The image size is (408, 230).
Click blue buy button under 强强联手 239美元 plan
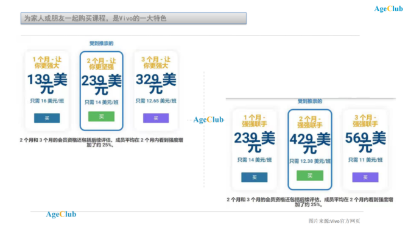click(254, 177)
